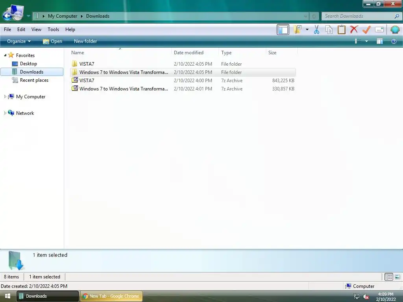Select My Computer in address breadcrumb
Image resolution: width=403 pixels, height=302 pixels.
point(63,16)
